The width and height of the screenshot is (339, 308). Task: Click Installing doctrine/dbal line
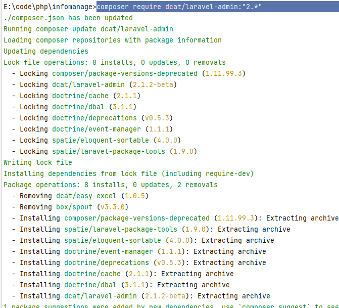click(121, 285)
